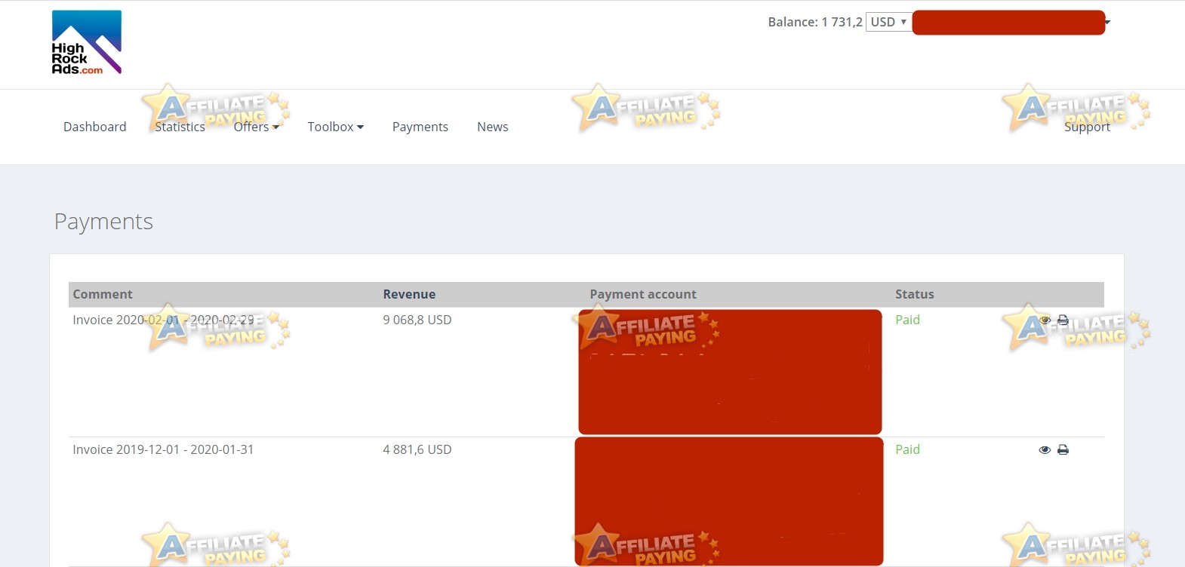Image resolution: width=1185 pixels, height=567 pixels.
Task: Expand the Offers menu
Action: point(257,127)
